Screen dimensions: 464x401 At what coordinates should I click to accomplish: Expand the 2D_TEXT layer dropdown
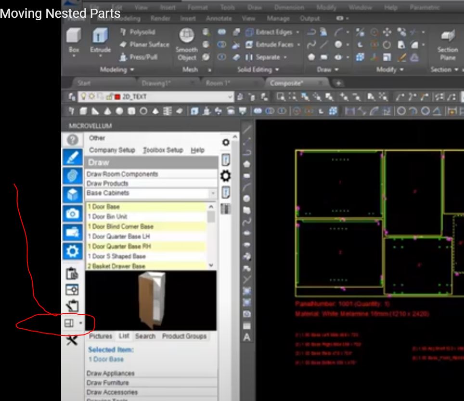230,97
